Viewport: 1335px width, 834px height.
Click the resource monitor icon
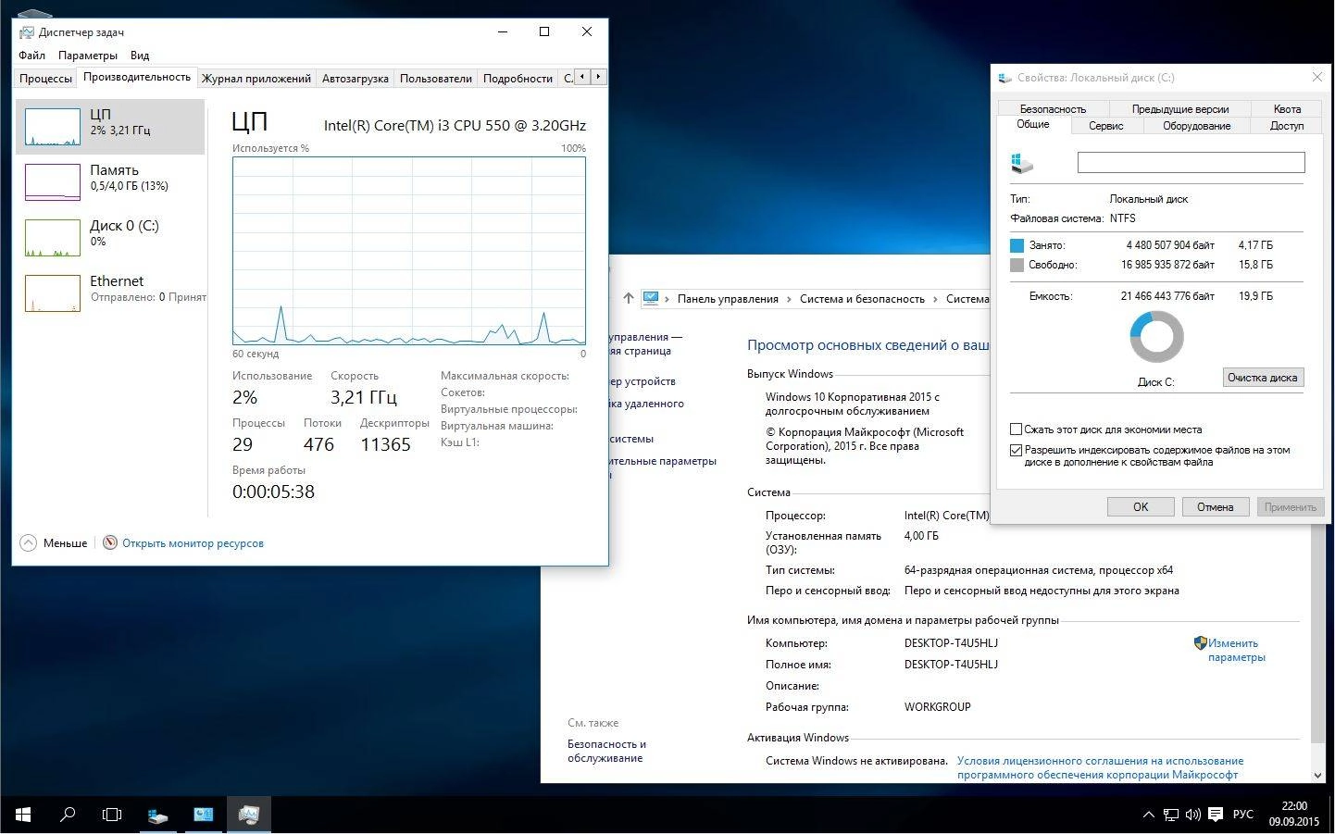pos(110,543)
